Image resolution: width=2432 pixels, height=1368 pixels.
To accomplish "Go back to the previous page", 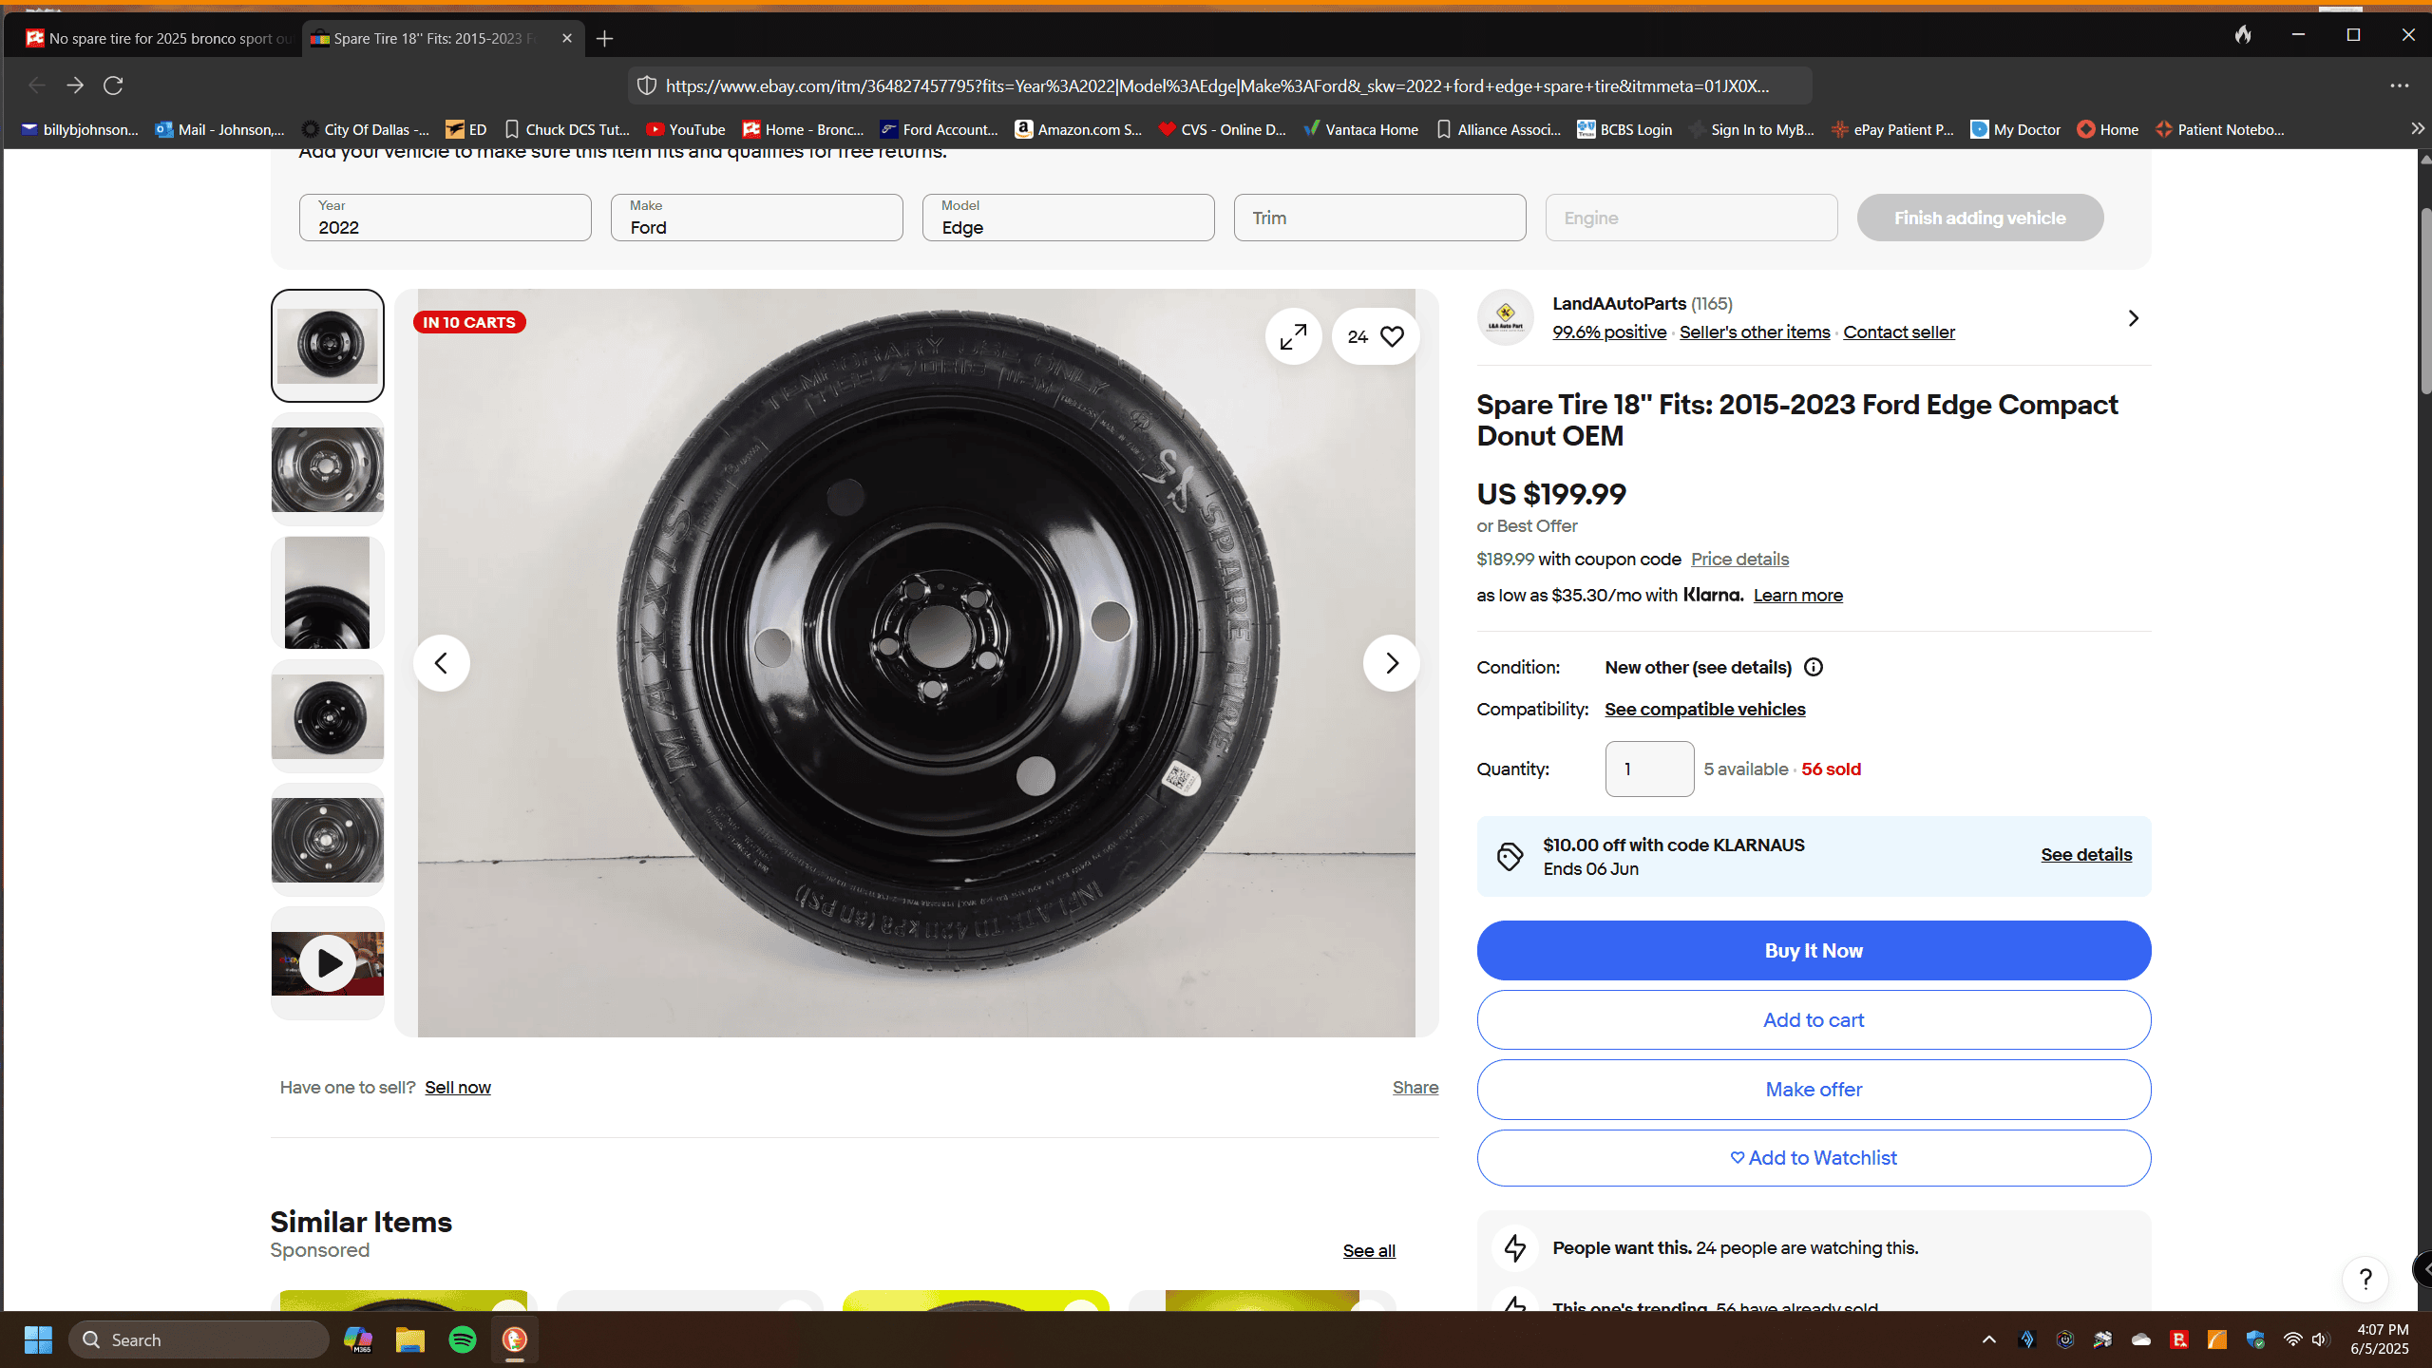I will [x=37, y=85].
